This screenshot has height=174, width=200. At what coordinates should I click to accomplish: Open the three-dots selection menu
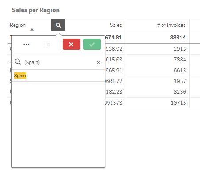coord(26,44)
